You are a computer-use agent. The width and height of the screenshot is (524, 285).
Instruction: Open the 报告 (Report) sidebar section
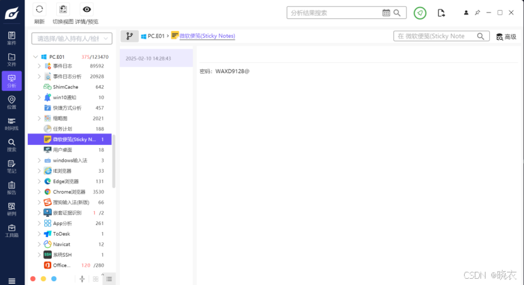[12, 187]
